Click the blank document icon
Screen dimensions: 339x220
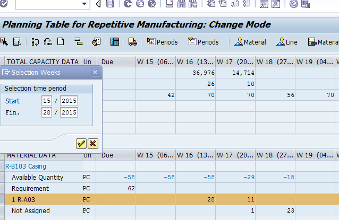pyautogui.click(x=61, y=41)
